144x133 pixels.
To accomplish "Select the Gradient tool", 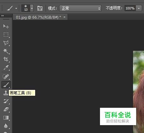I will (x=6, y=118).
